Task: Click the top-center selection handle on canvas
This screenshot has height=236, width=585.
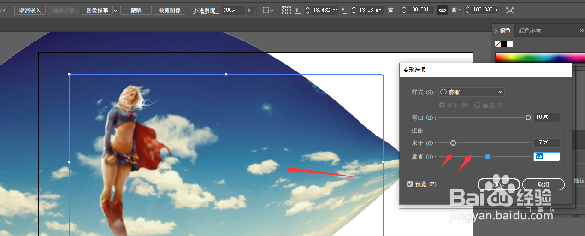Action: pos(226,74)
